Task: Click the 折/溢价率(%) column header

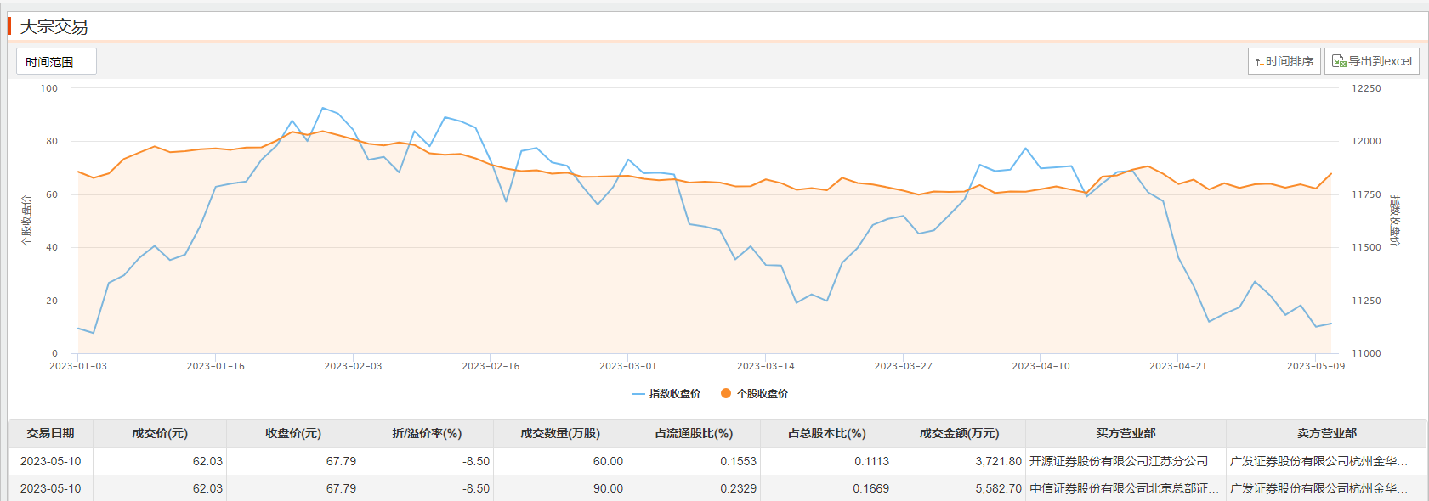Action: coord(427,433)
